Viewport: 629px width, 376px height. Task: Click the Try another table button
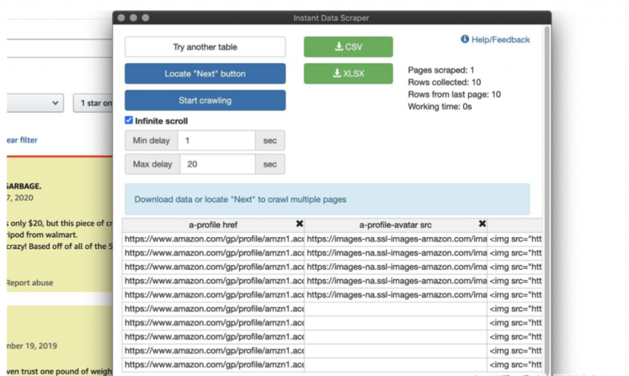(x=205, y=47)
